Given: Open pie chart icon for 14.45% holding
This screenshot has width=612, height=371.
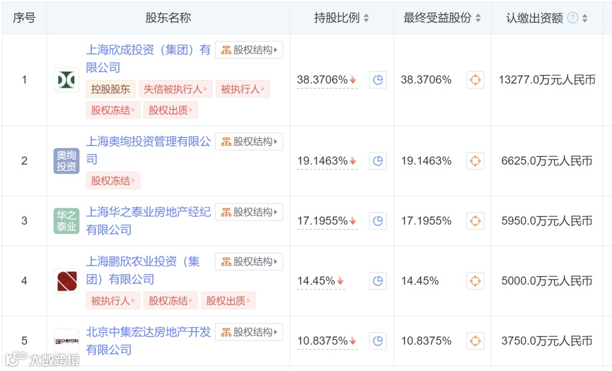Looking at the screenshot, I should [x=378, y=281].
